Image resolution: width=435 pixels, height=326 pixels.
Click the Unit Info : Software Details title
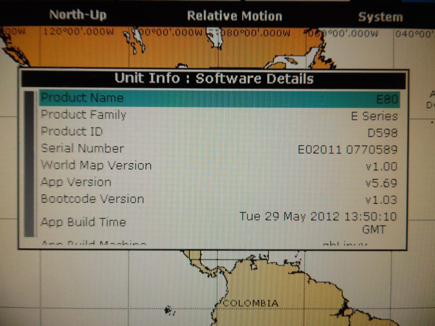pos(214,78)
